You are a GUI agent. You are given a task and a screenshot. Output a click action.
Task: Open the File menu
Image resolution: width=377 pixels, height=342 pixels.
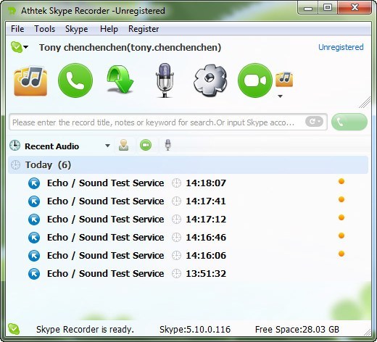tap(17, 29)
